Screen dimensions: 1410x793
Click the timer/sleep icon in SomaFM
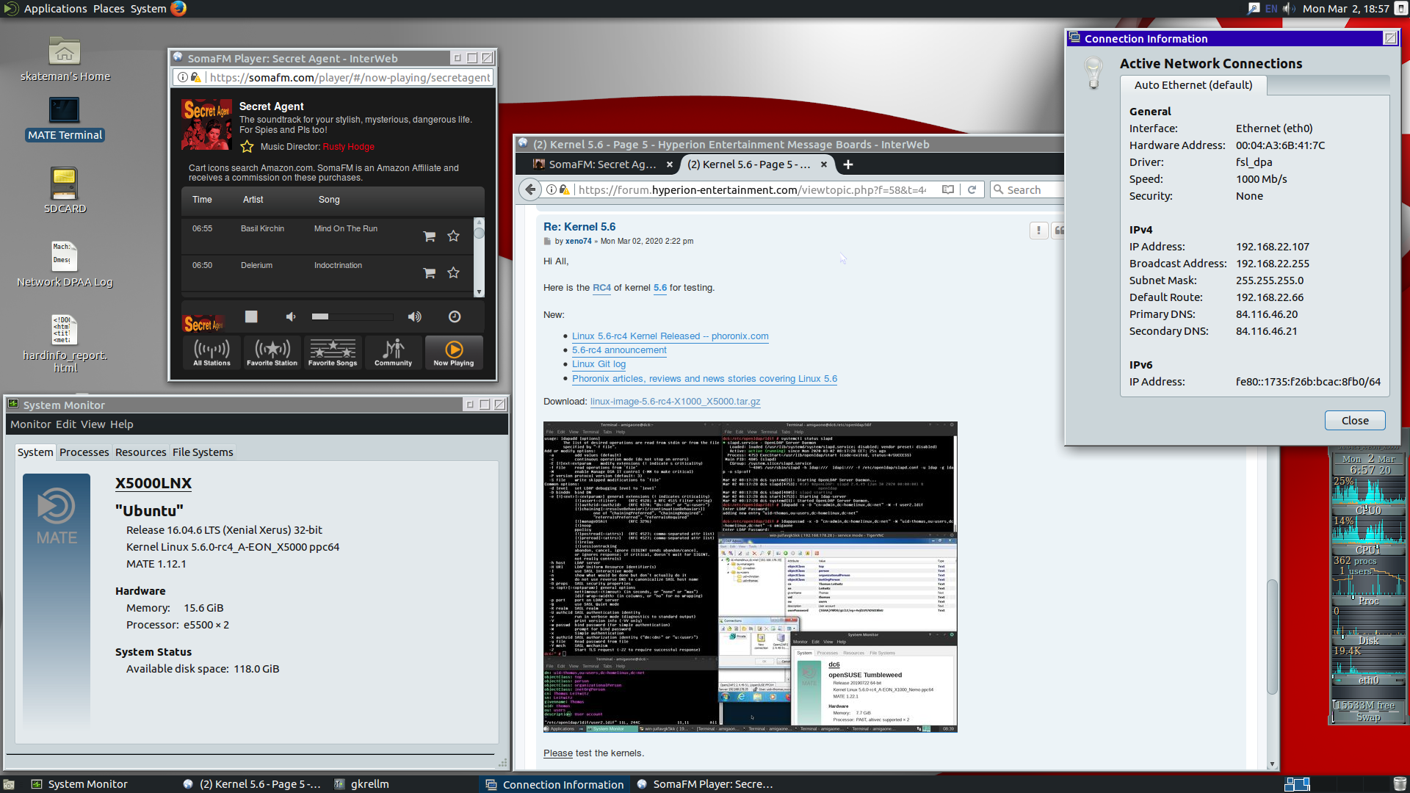coord(455,316)
